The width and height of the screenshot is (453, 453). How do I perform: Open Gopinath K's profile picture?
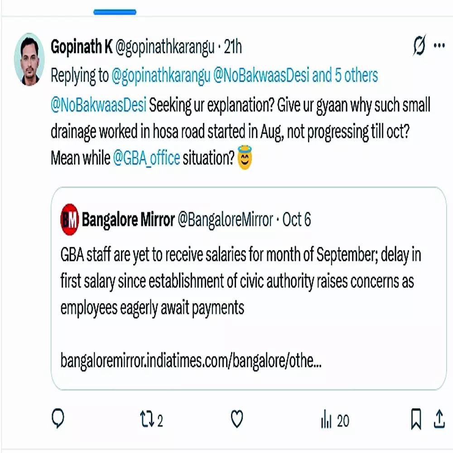coord(29,59)
